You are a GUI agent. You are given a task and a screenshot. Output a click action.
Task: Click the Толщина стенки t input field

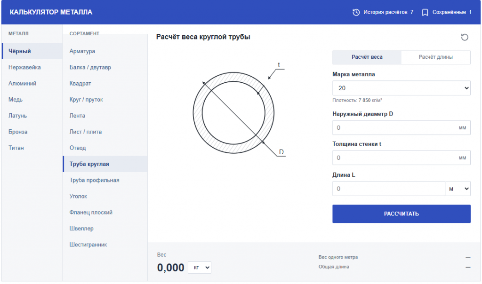[401, 158]
